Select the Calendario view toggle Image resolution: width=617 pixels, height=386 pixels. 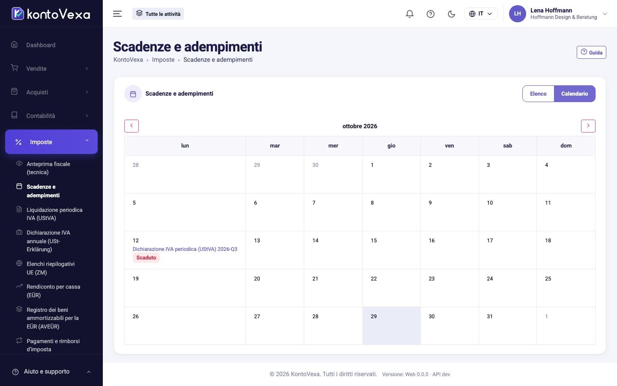(x=575, y=94)
